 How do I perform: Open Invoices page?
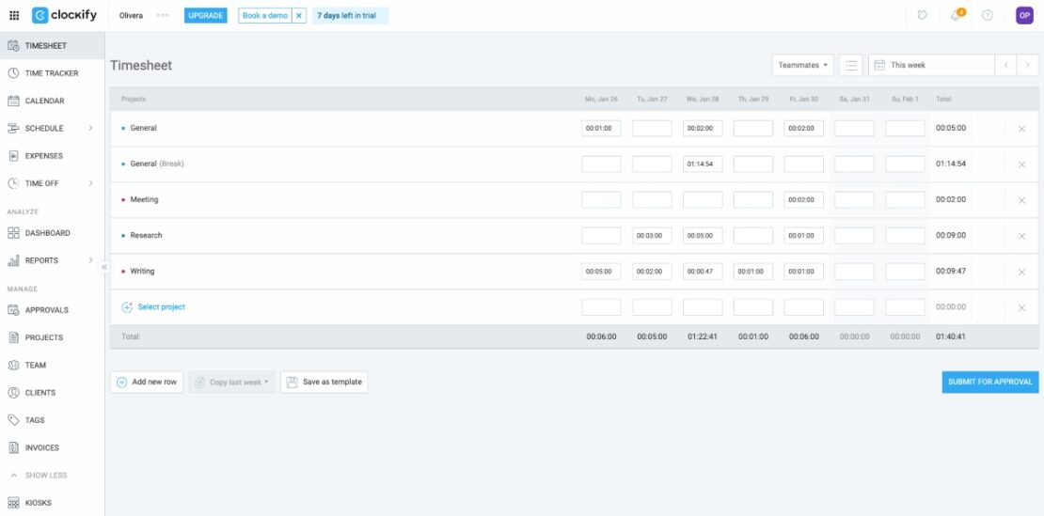tap(52, 447)
